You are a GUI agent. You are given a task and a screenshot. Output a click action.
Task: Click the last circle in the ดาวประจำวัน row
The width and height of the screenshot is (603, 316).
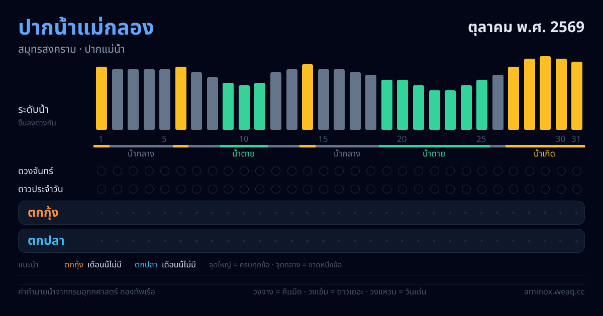[577, 189]
